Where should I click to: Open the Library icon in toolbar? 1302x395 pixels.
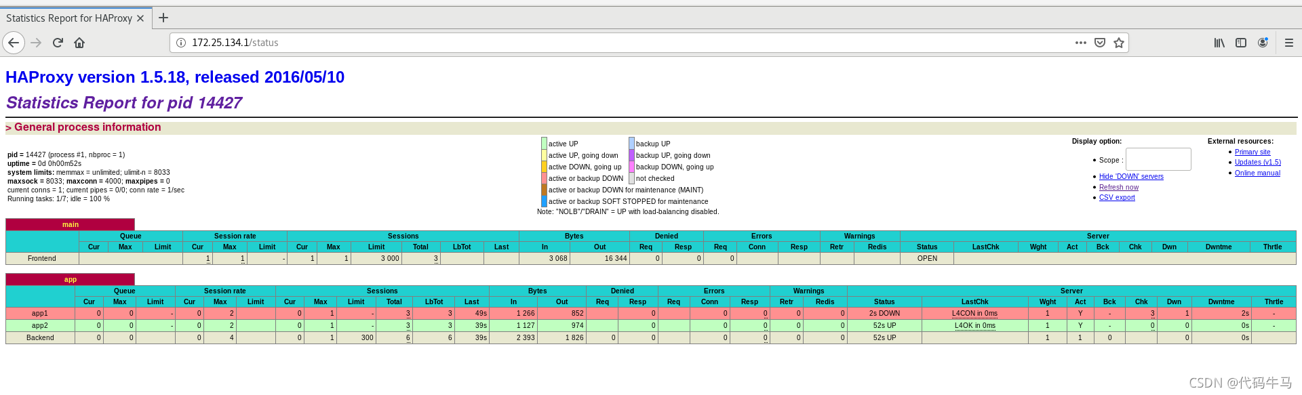1219,43
